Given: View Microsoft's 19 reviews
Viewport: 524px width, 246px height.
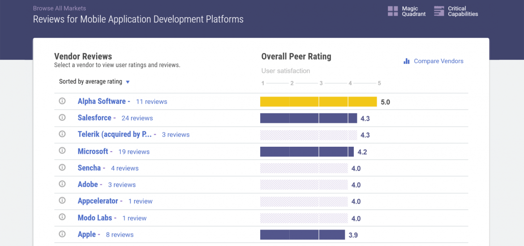Looking at the screenshot, I should (134, 152).
